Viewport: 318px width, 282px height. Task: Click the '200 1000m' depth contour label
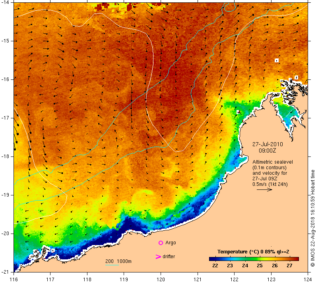click(118, 261)
